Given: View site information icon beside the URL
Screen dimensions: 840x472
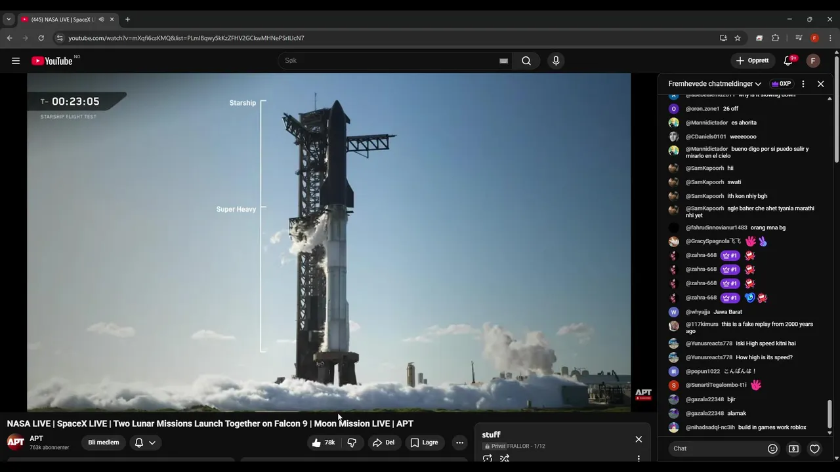Looking at the screenshot, I should (x=60, y=38).
